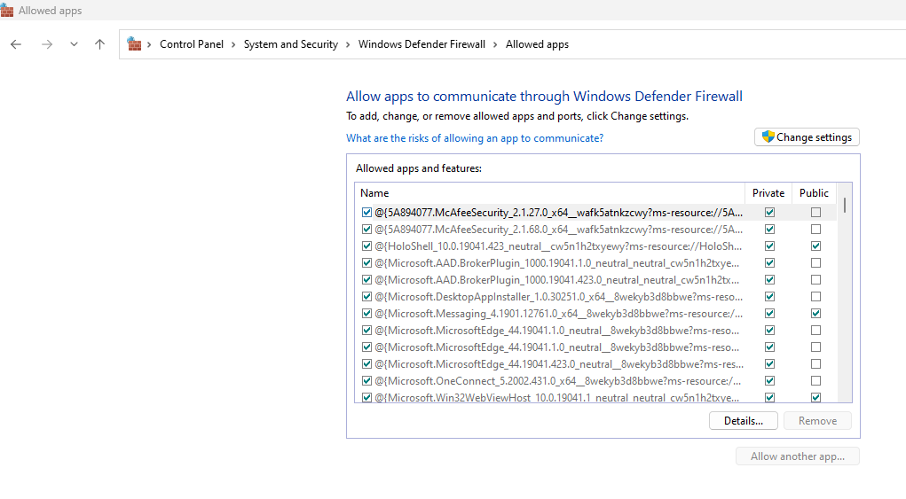
Task: Enable Public for Microsoft.DesktopAppInstaller
Action: (815, 297)
